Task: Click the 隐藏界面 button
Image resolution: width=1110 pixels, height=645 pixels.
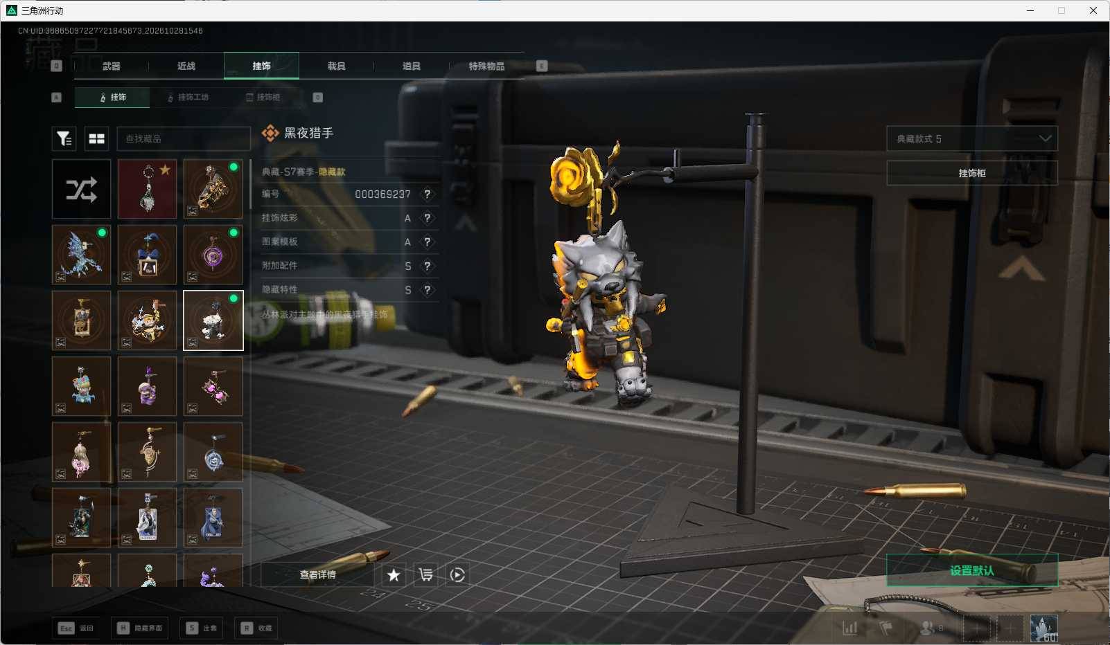Action: click(141, 628)
